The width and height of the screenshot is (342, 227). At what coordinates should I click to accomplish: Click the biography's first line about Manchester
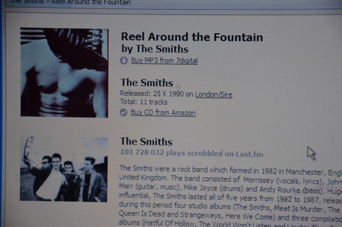(x=231, y=170)
